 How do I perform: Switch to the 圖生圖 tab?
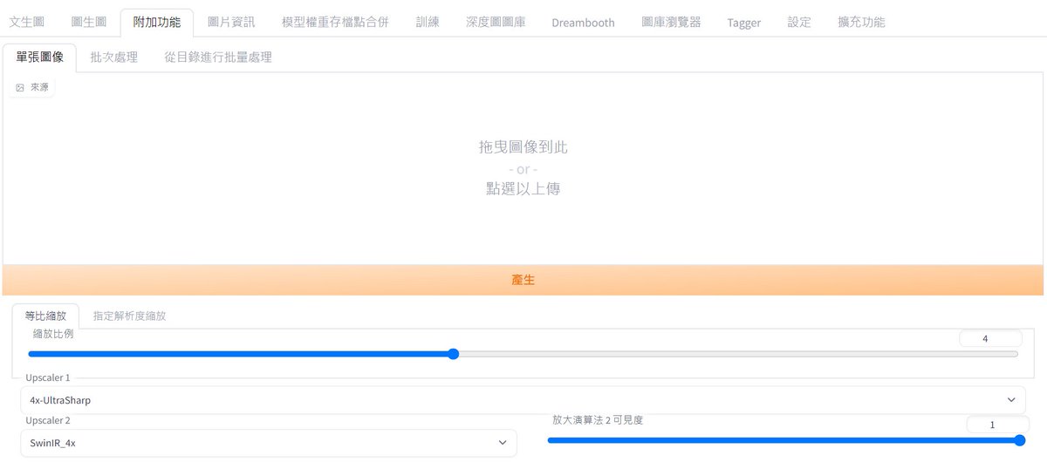[x=88, y=22]
